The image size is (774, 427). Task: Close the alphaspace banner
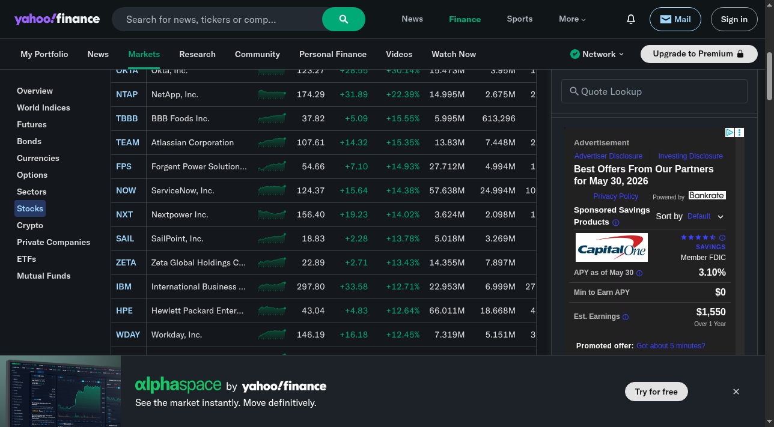736,392
